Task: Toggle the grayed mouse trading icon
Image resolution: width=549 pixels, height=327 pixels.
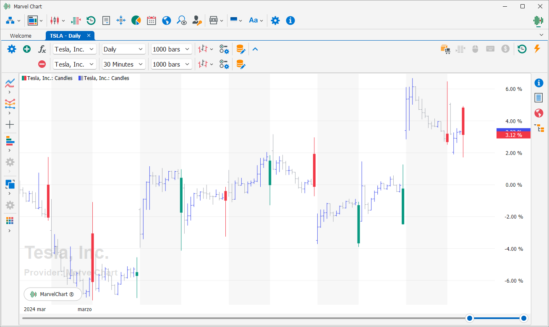Action: [x=476, y=49]
